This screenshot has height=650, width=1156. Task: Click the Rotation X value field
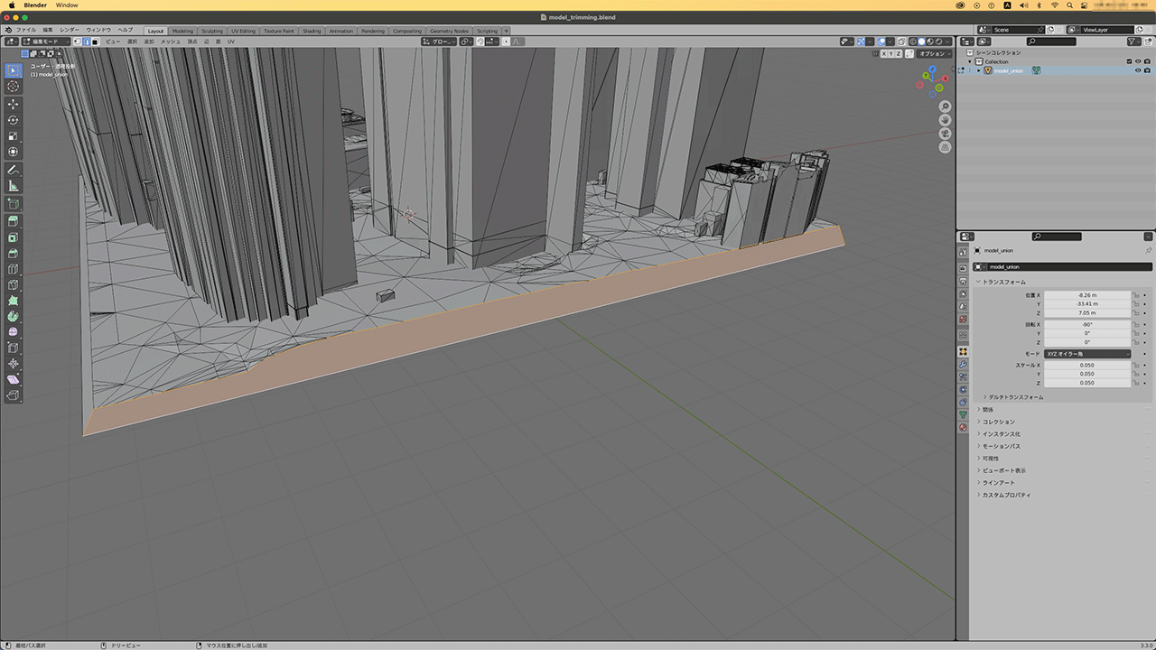tap(1087, 324)
